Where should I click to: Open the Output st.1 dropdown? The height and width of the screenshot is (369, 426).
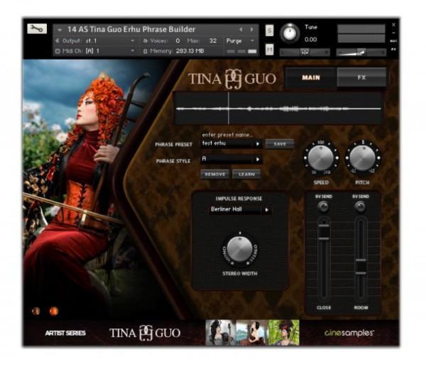(95, 40)
